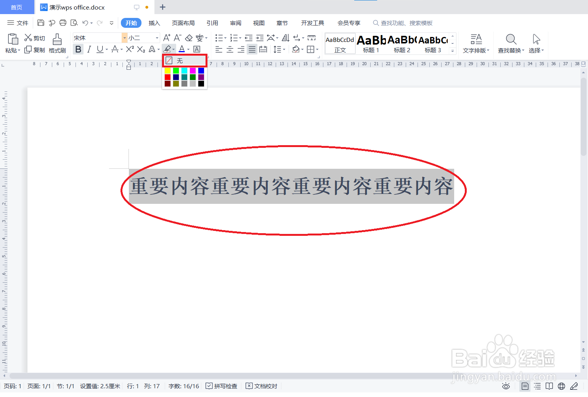Open the line spacing dropdown
Viewport: 588px width, 397px height.
coord(280,49)
